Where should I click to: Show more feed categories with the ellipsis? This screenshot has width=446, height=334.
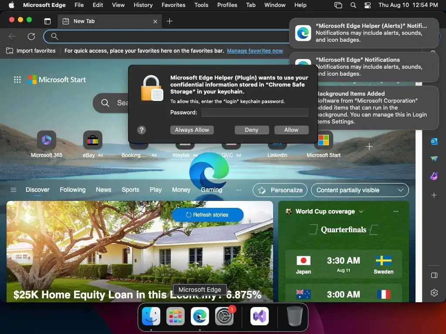(x=239, y=190)
